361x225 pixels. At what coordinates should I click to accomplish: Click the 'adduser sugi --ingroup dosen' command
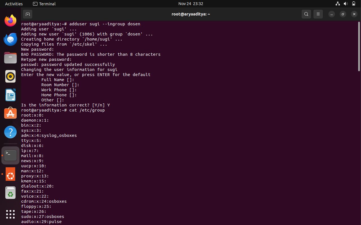coord(105,24)
